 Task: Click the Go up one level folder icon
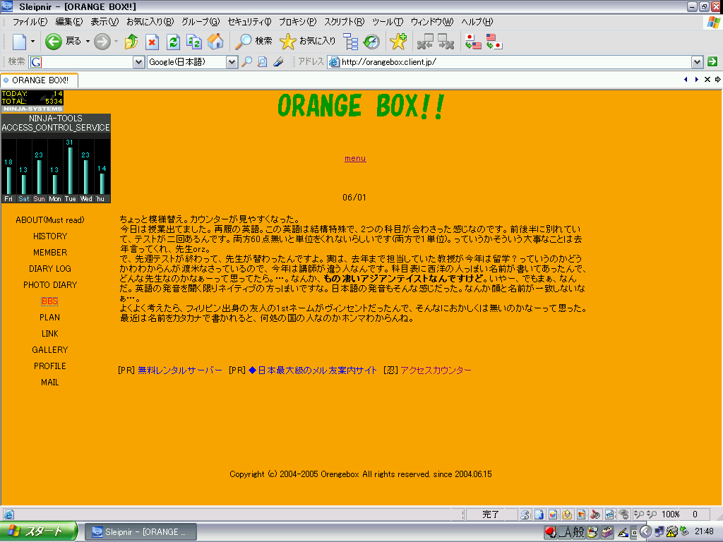131,42
